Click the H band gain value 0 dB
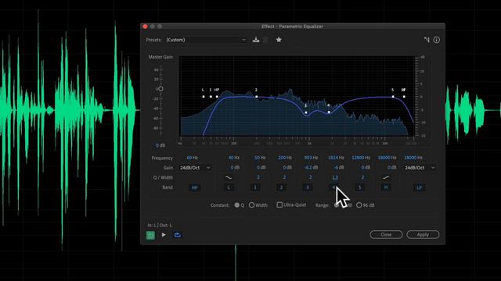Screen dimensions: 501x281 coord(391,168)
